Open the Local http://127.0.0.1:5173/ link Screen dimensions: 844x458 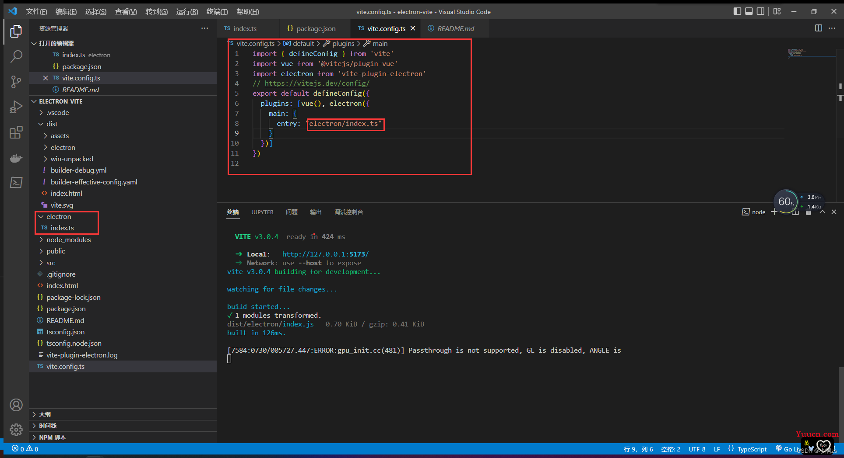325,254
